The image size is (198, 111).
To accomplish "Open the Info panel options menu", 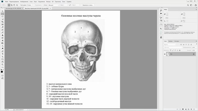I will pos(196,10).
